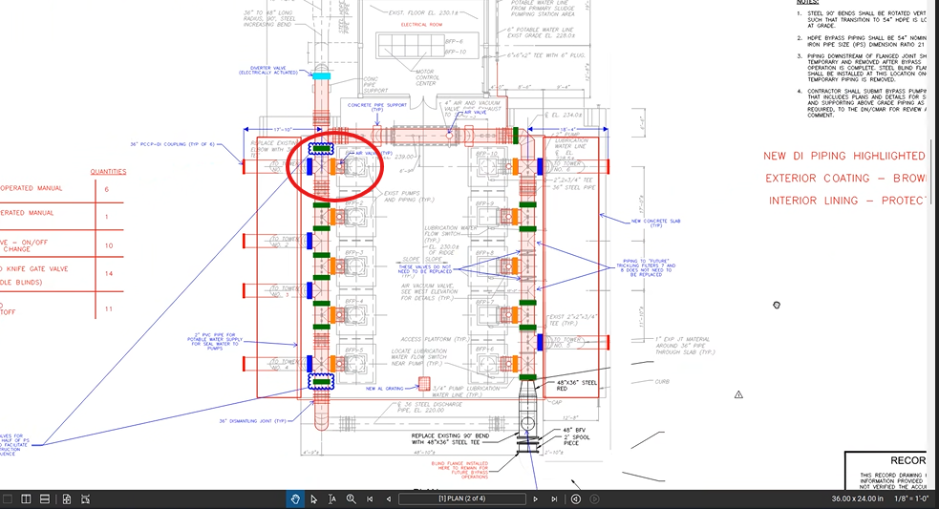Click the fit-to-page icon in status bar
This screenshot has height=509, width=939.
pyautogui.click(x=85, y=498)
